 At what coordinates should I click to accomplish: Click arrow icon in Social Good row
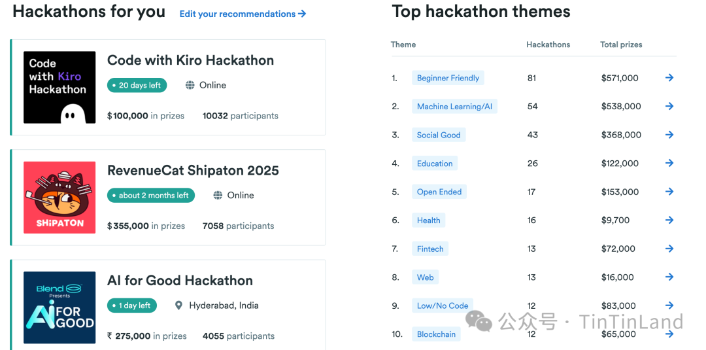tap(669, 135)
